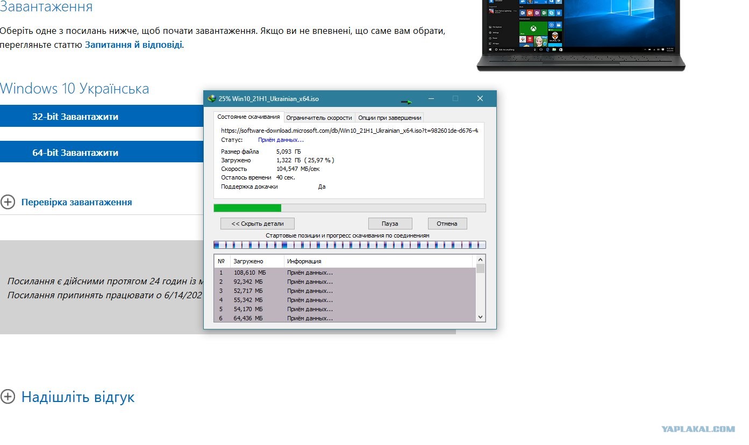Click the № column header
The image size is (749, 445).
click(222, 261)
